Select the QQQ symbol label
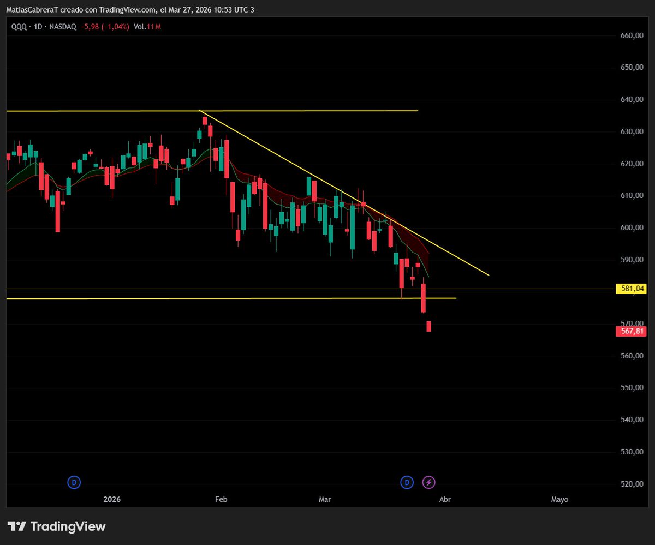 [18, 26]
